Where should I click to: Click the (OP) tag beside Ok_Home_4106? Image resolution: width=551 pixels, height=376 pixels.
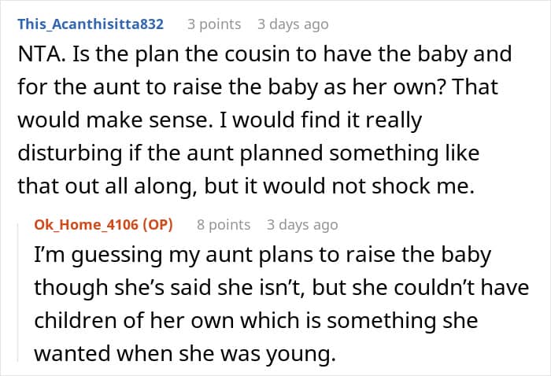point(156,225)
